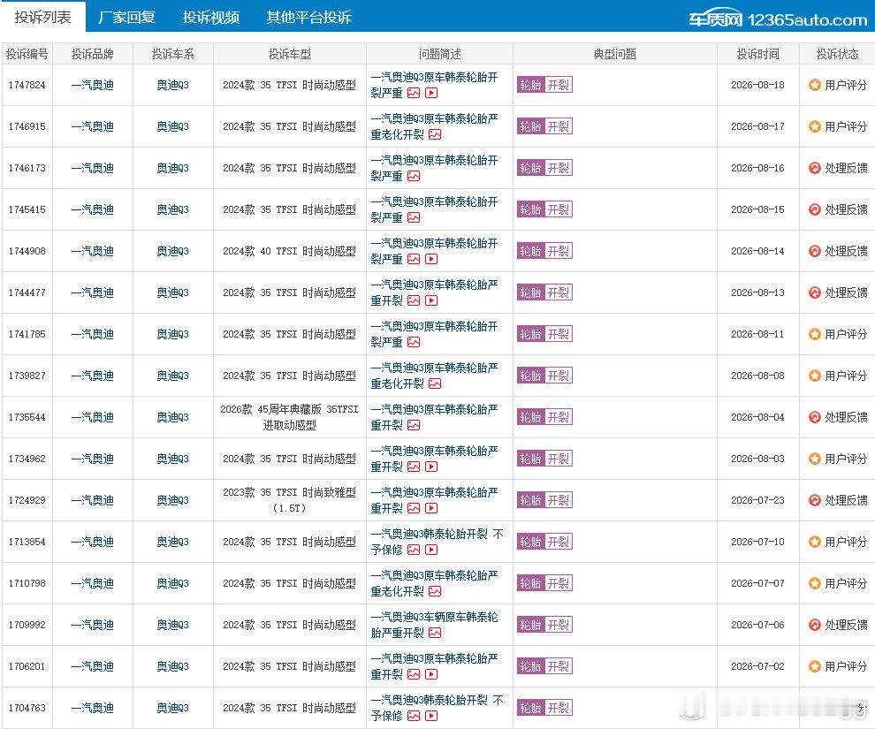This screenshot has width=875, height=729.
Task: Click complaint number 1739827
Action: pyautogui.click(x=27, y=376)
